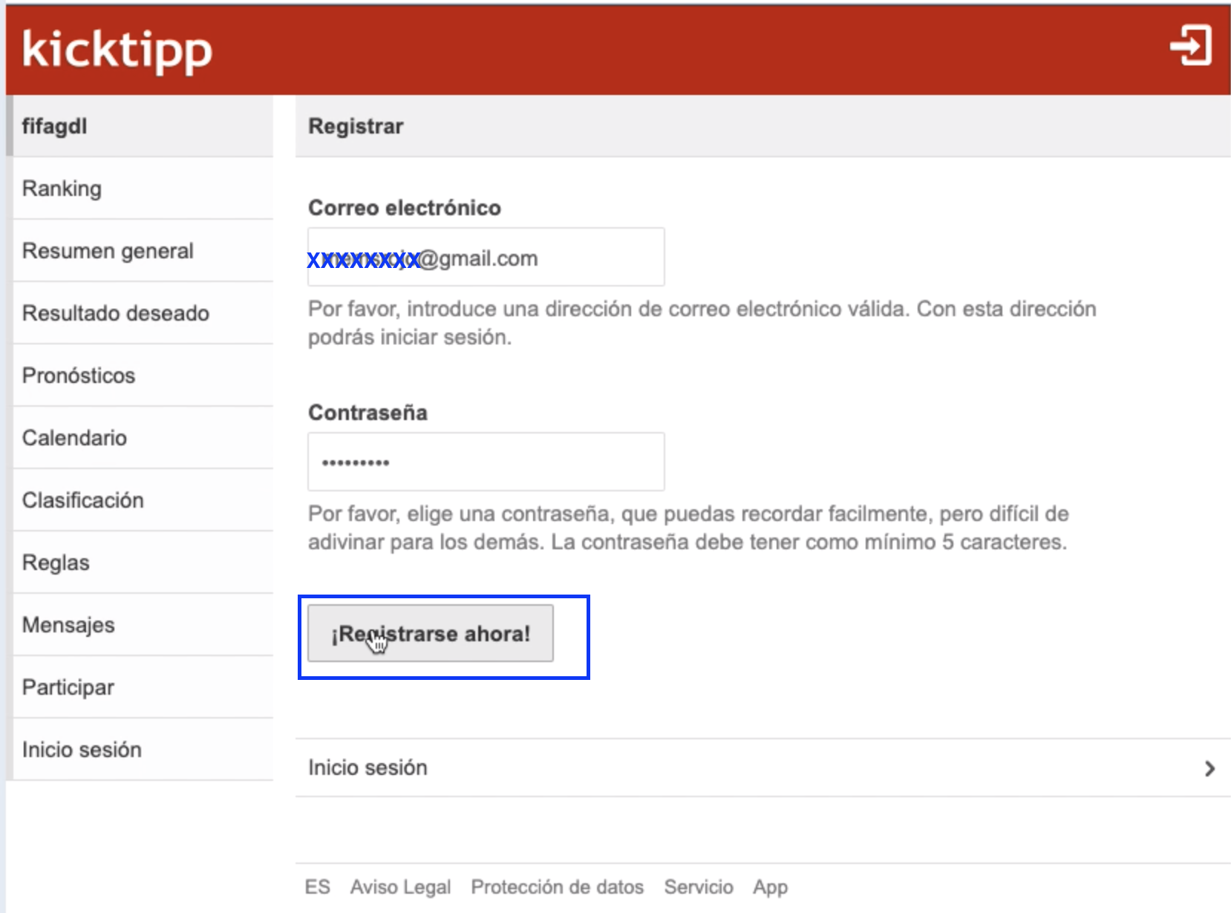This screenshot has width=1231, height=913.
Task: Click Inicio sesión in the sidebar
Action: 82,750
